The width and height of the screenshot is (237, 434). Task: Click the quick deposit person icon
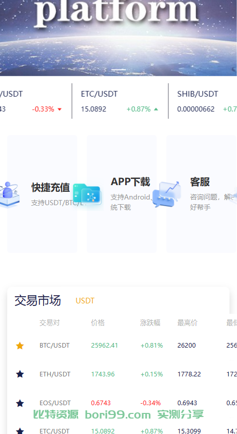pyautogui.click(x=9, y=194)
